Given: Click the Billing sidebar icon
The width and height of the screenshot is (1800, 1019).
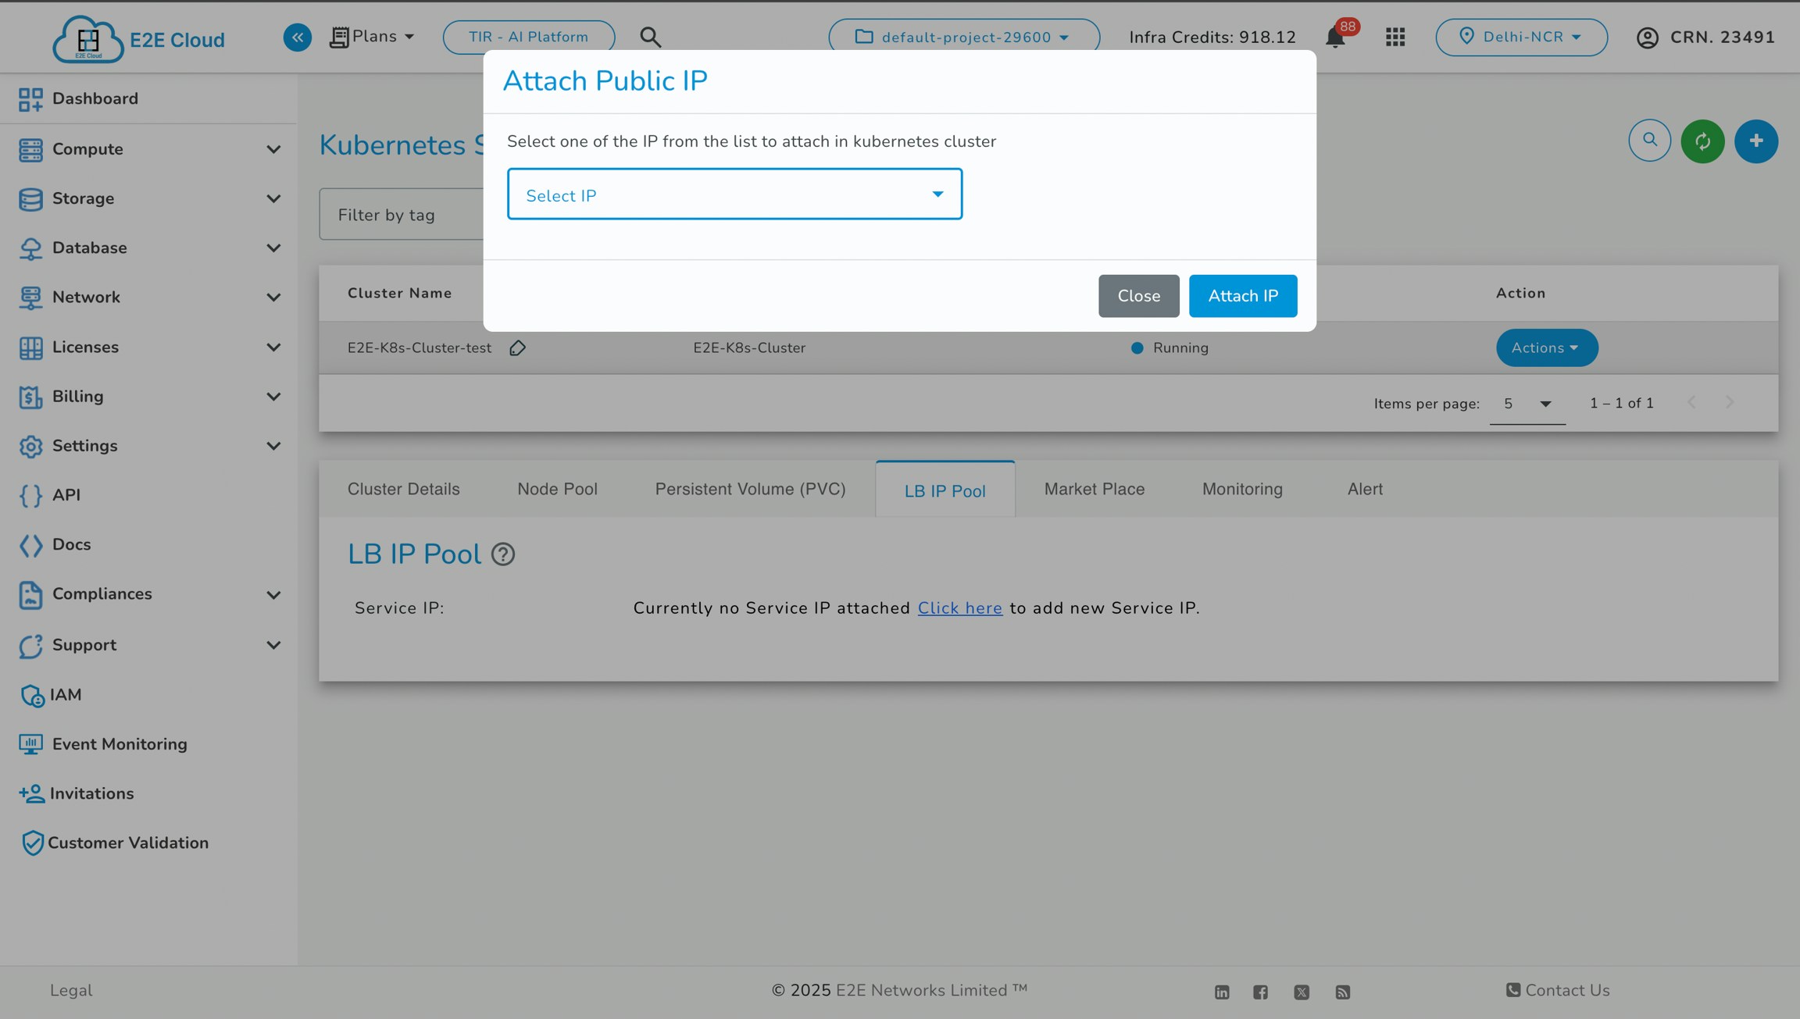Looking at the screenshot, I should click(30, 397).
